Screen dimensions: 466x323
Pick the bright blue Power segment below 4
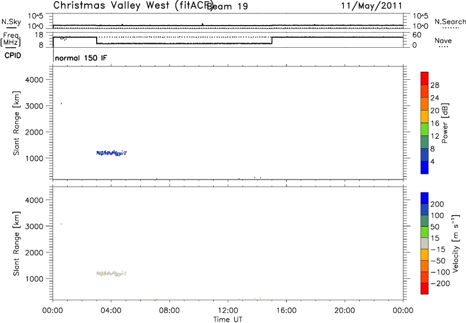coord(425,167)
